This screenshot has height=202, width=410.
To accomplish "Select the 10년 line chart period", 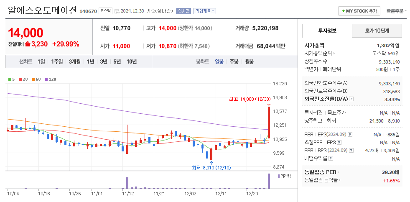I will point(132,62).
